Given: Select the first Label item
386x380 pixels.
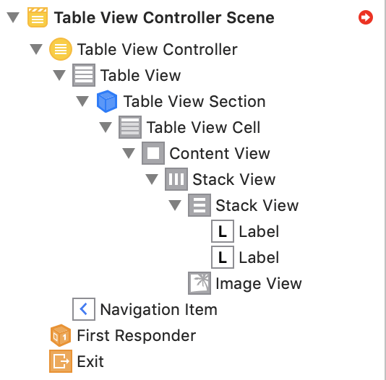Looking at the screenshot, I should (245, 231).
